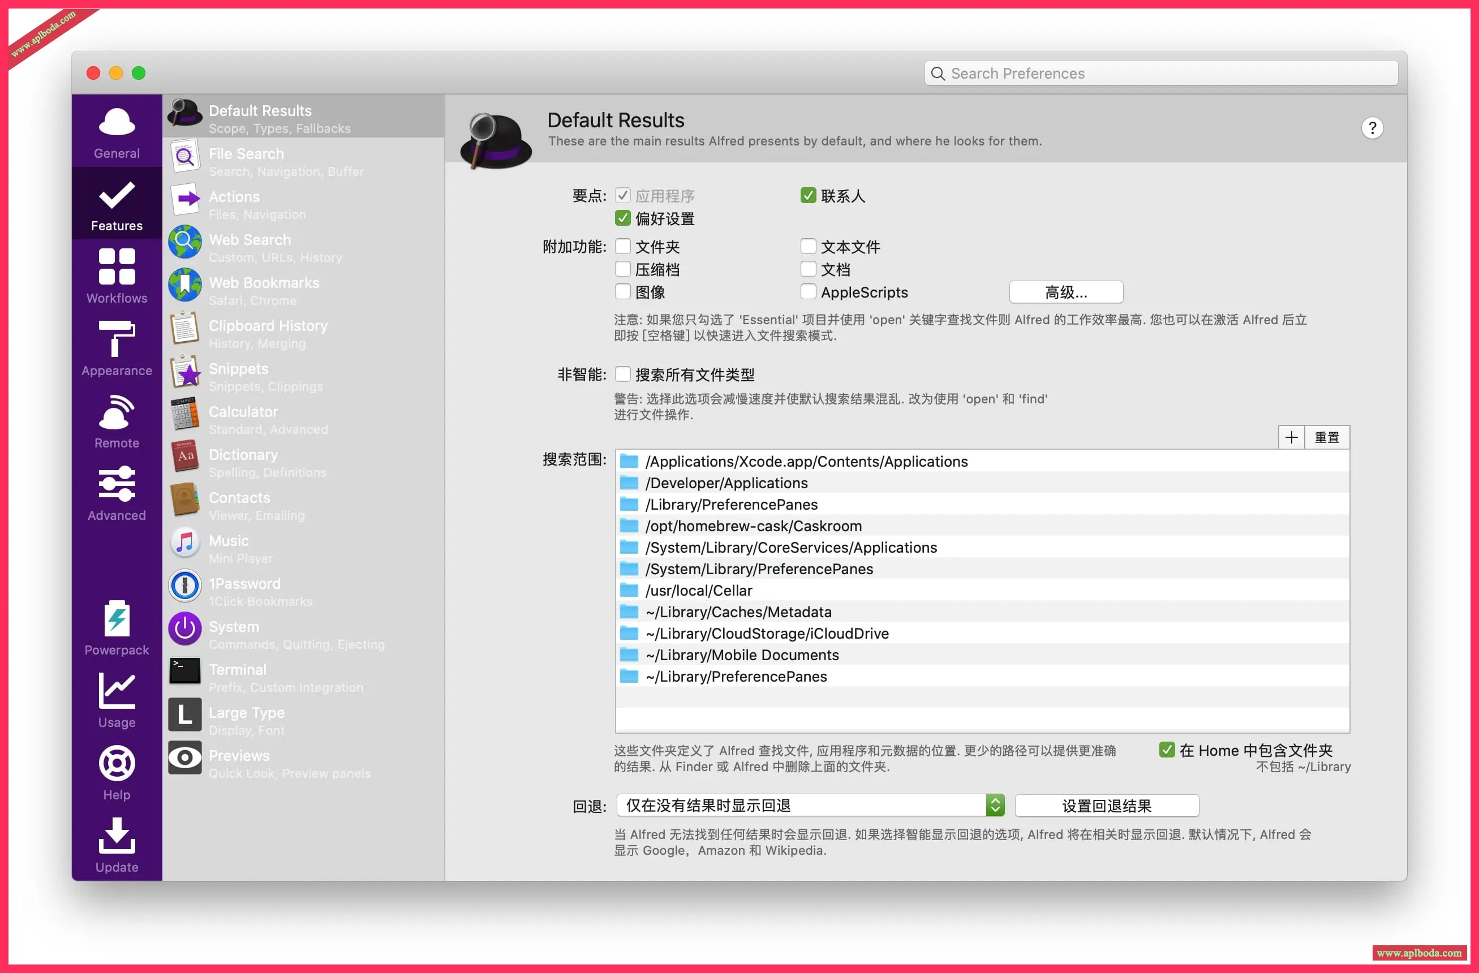Screen dimensions: 1479x973
Task: Enable the 文本文件 checkbox
Action: 808,247
